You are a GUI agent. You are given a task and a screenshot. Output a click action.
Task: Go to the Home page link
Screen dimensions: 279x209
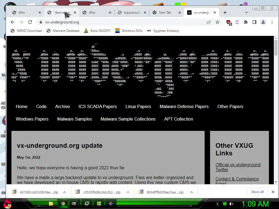[22, 106]
